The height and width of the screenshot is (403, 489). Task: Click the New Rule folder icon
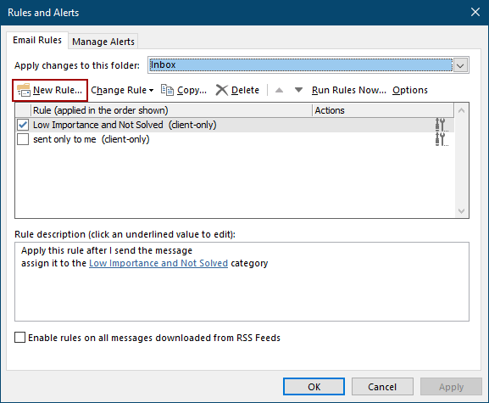[24, 90]
